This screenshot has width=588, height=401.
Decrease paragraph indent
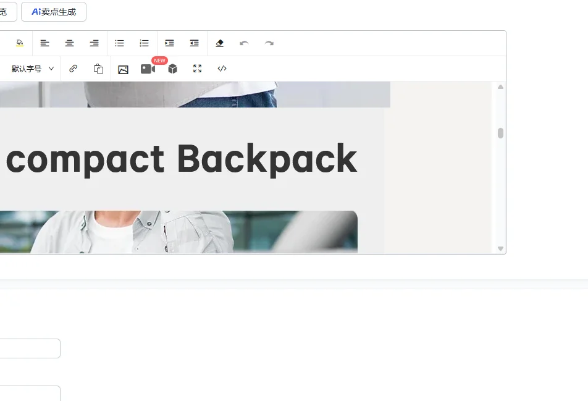coord(194,43)
